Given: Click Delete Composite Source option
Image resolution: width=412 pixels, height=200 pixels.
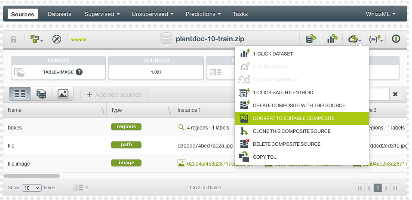Looking at the screenshot, I should click(286, 144).
